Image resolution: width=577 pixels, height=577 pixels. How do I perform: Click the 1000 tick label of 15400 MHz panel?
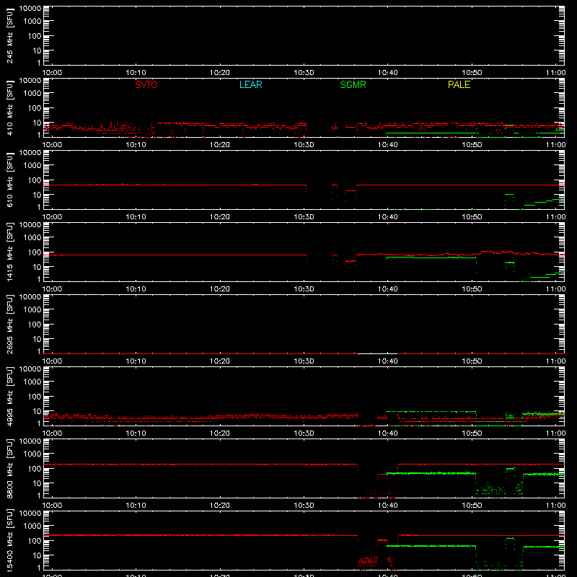[32, 527]
